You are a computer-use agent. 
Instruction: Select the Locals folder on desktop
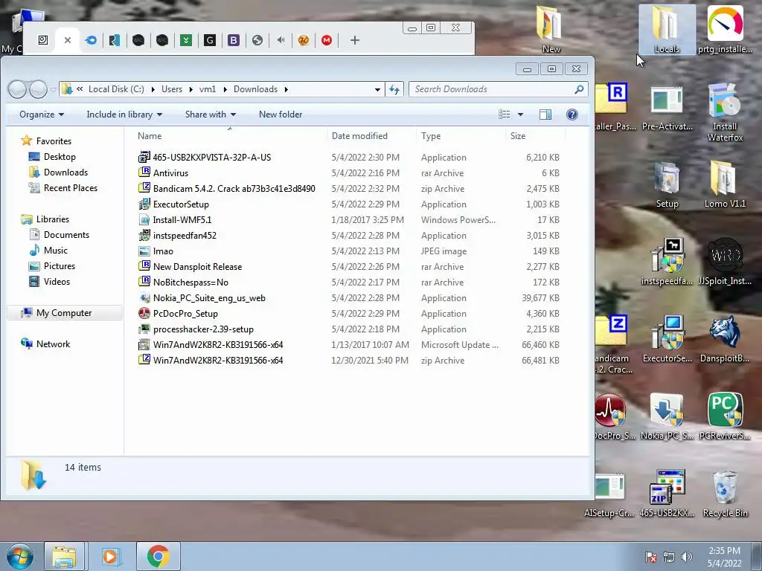click(667, 29)
